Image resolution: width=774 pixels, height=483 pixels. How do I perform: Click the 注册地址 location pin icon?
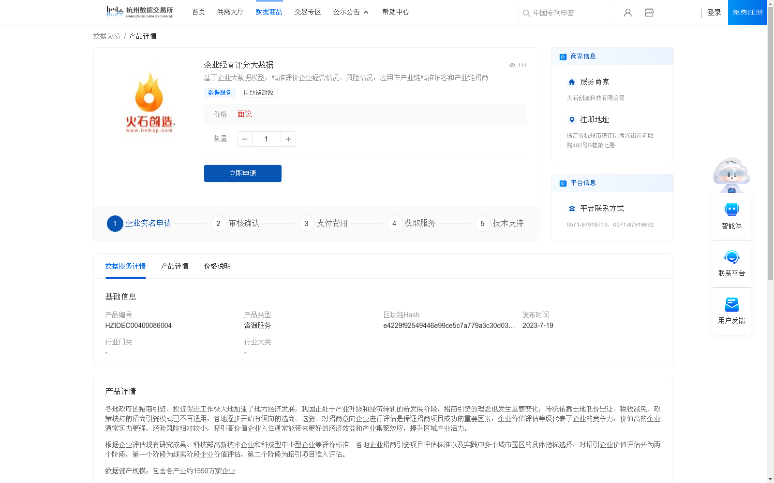pyautogui.click(x=572, y=120)
